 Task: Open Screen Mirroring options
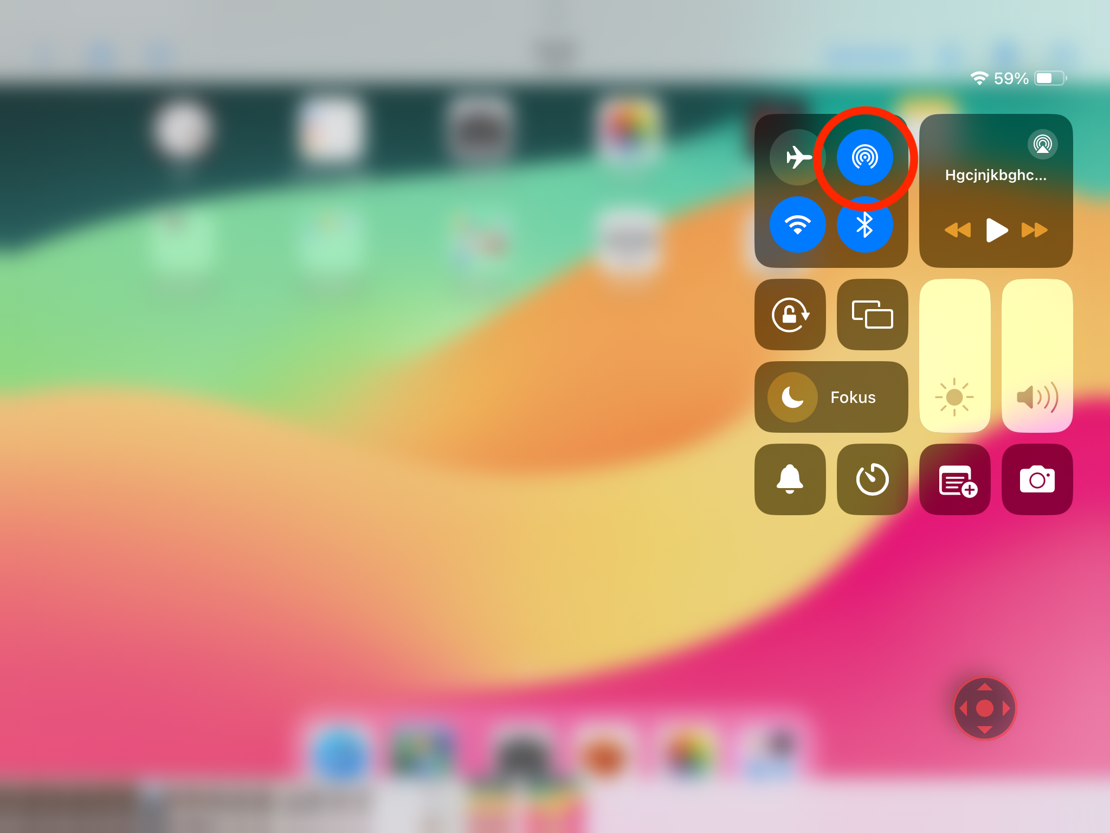[872, 315]
